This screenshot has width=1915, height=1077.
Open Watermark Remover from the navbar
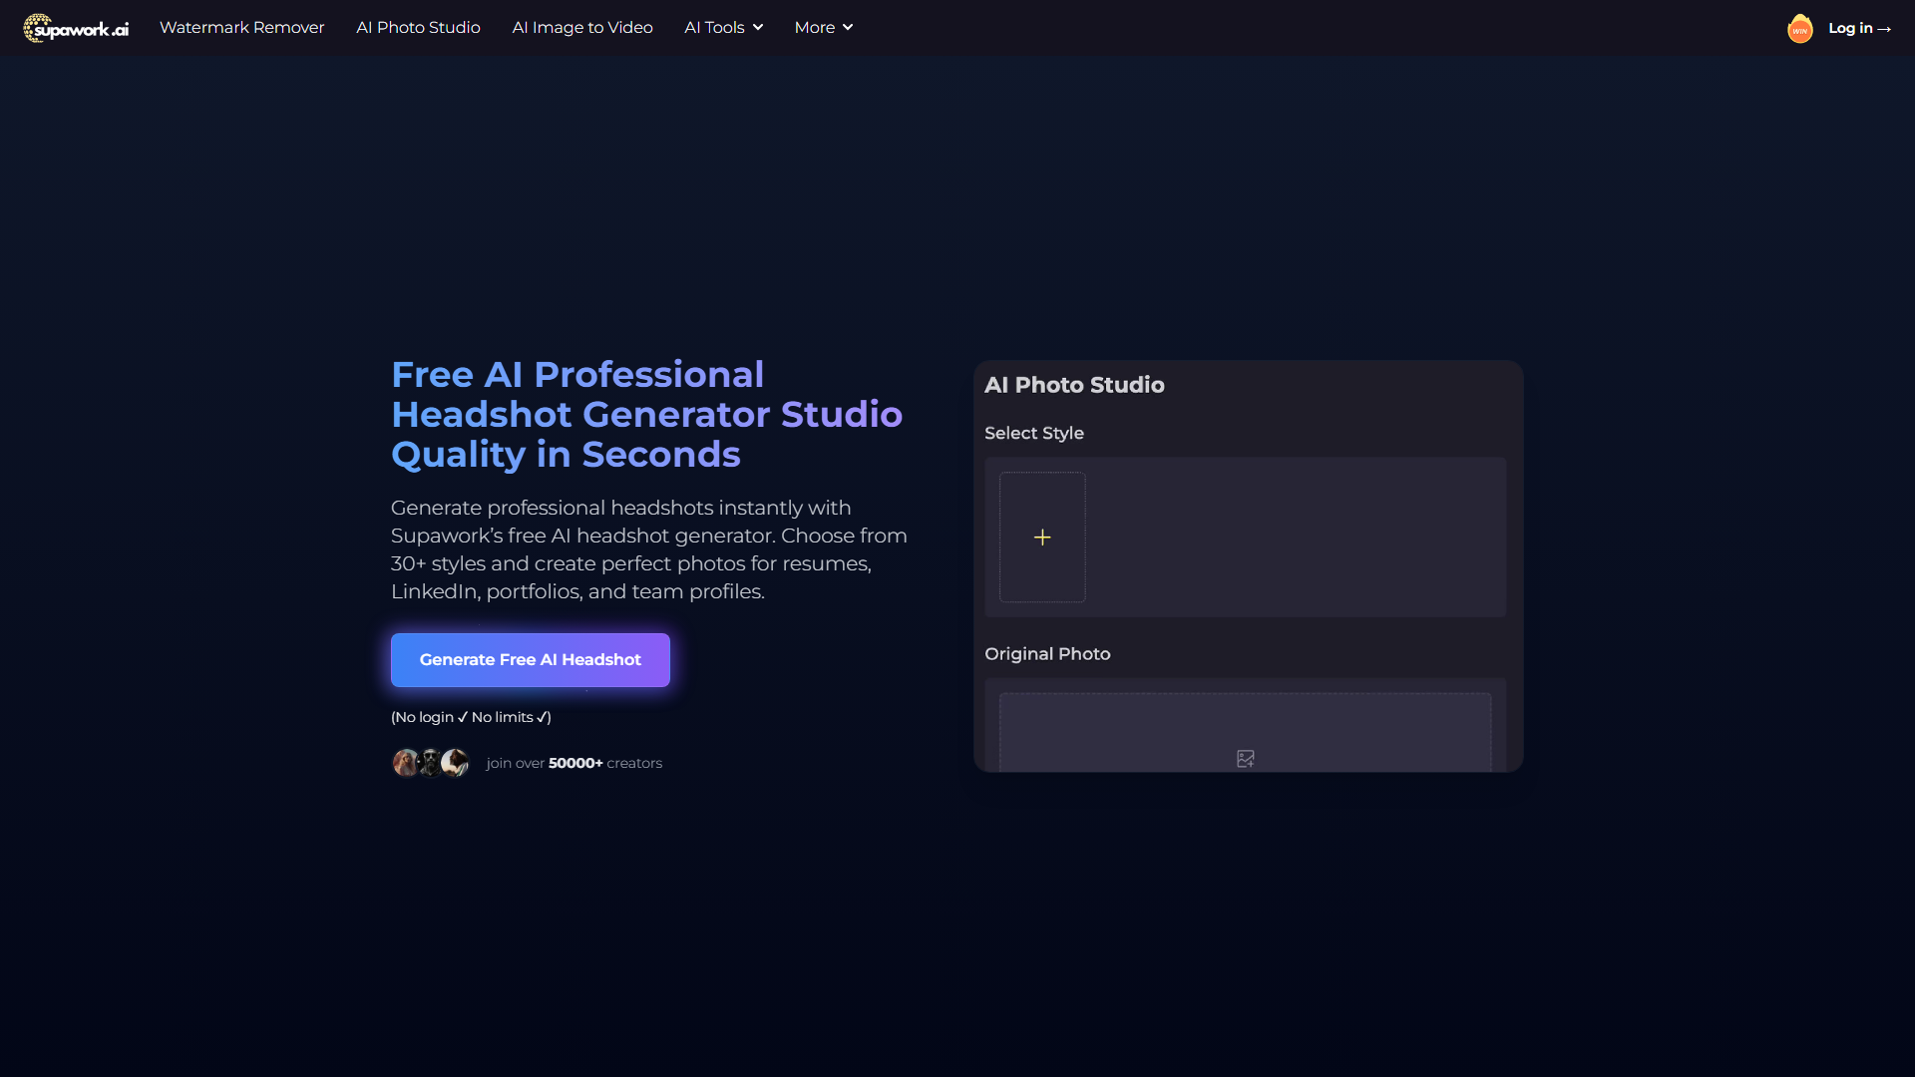pos(241,28)
